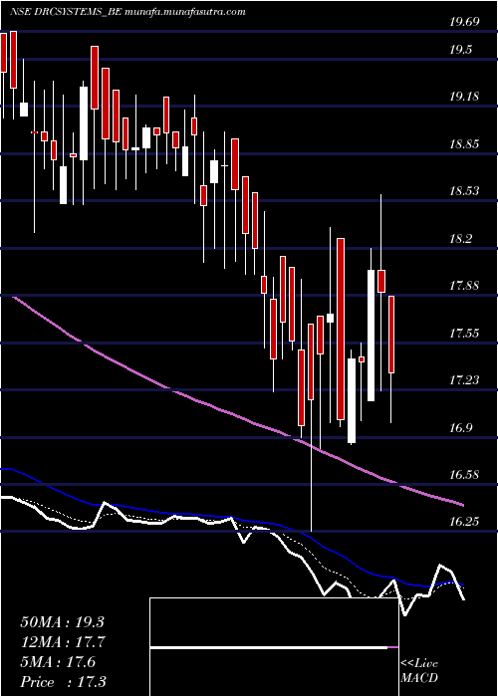Click the 19.5 price axis label

pyautogui.click(x=461, y=51)
